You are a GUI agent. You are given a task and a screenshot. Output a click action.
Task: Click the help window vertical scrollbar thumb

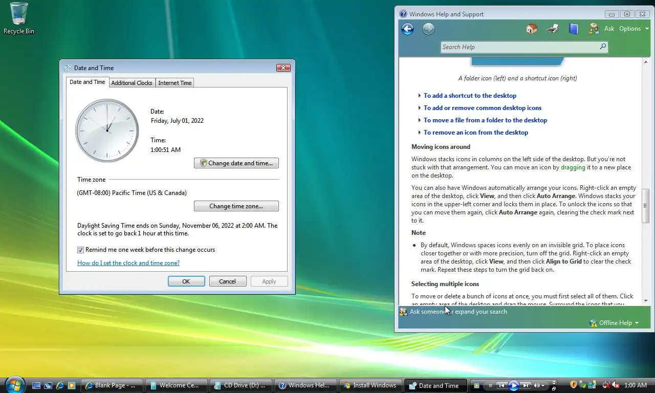coord(645,206)
